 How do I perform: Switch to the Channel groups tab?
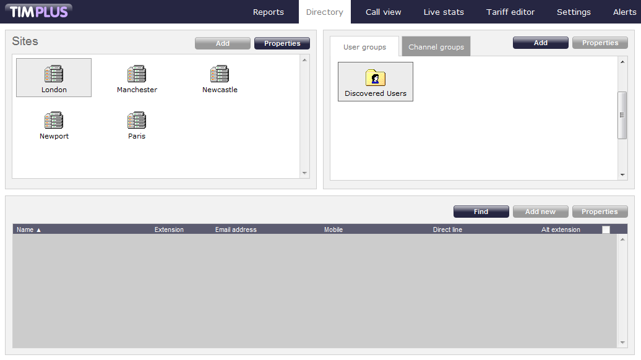(x=436, y=47)
